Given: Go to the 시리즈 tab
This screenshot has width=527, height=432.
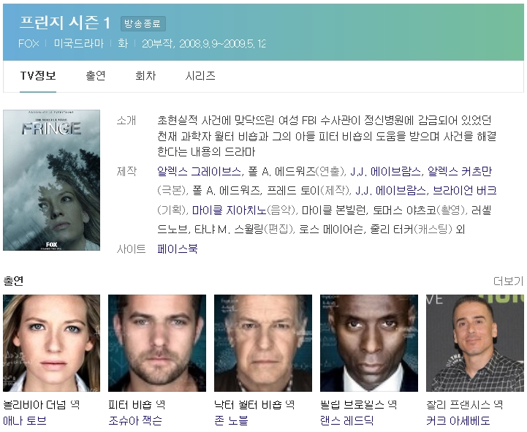Looking at the screenshot, I should pyautogui.click(x=200, y=75).
